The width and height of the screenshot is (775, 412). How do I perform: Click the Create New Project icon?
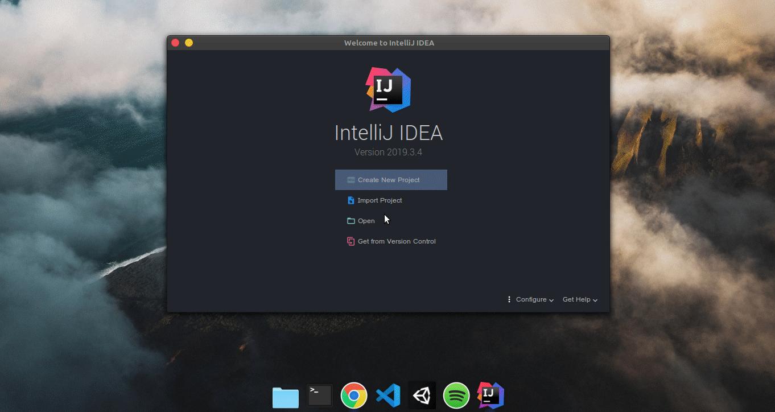351,180
